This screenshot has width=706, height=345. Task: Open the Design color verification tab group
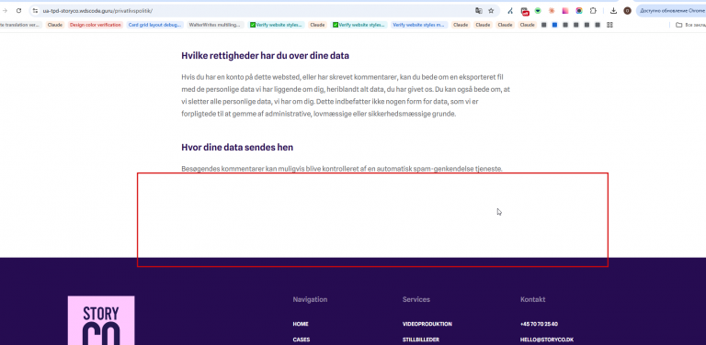pyautogui.click(x=96, y=25)
